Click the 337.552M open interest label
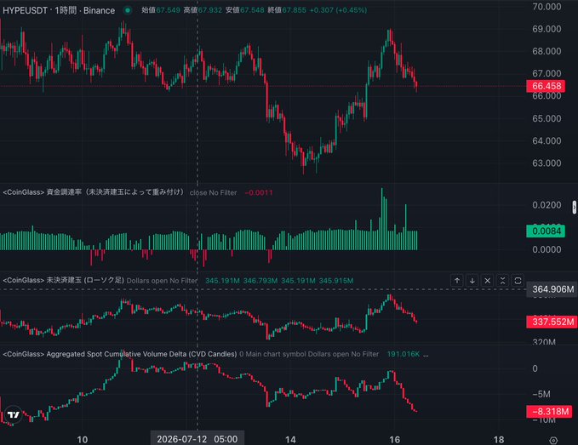 coord(552,322)
